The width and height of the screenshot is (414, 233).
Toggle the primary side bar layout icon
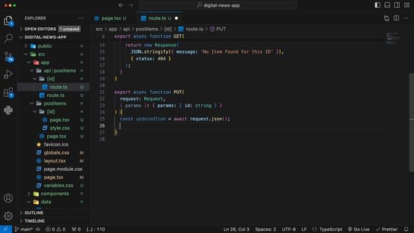378,5
